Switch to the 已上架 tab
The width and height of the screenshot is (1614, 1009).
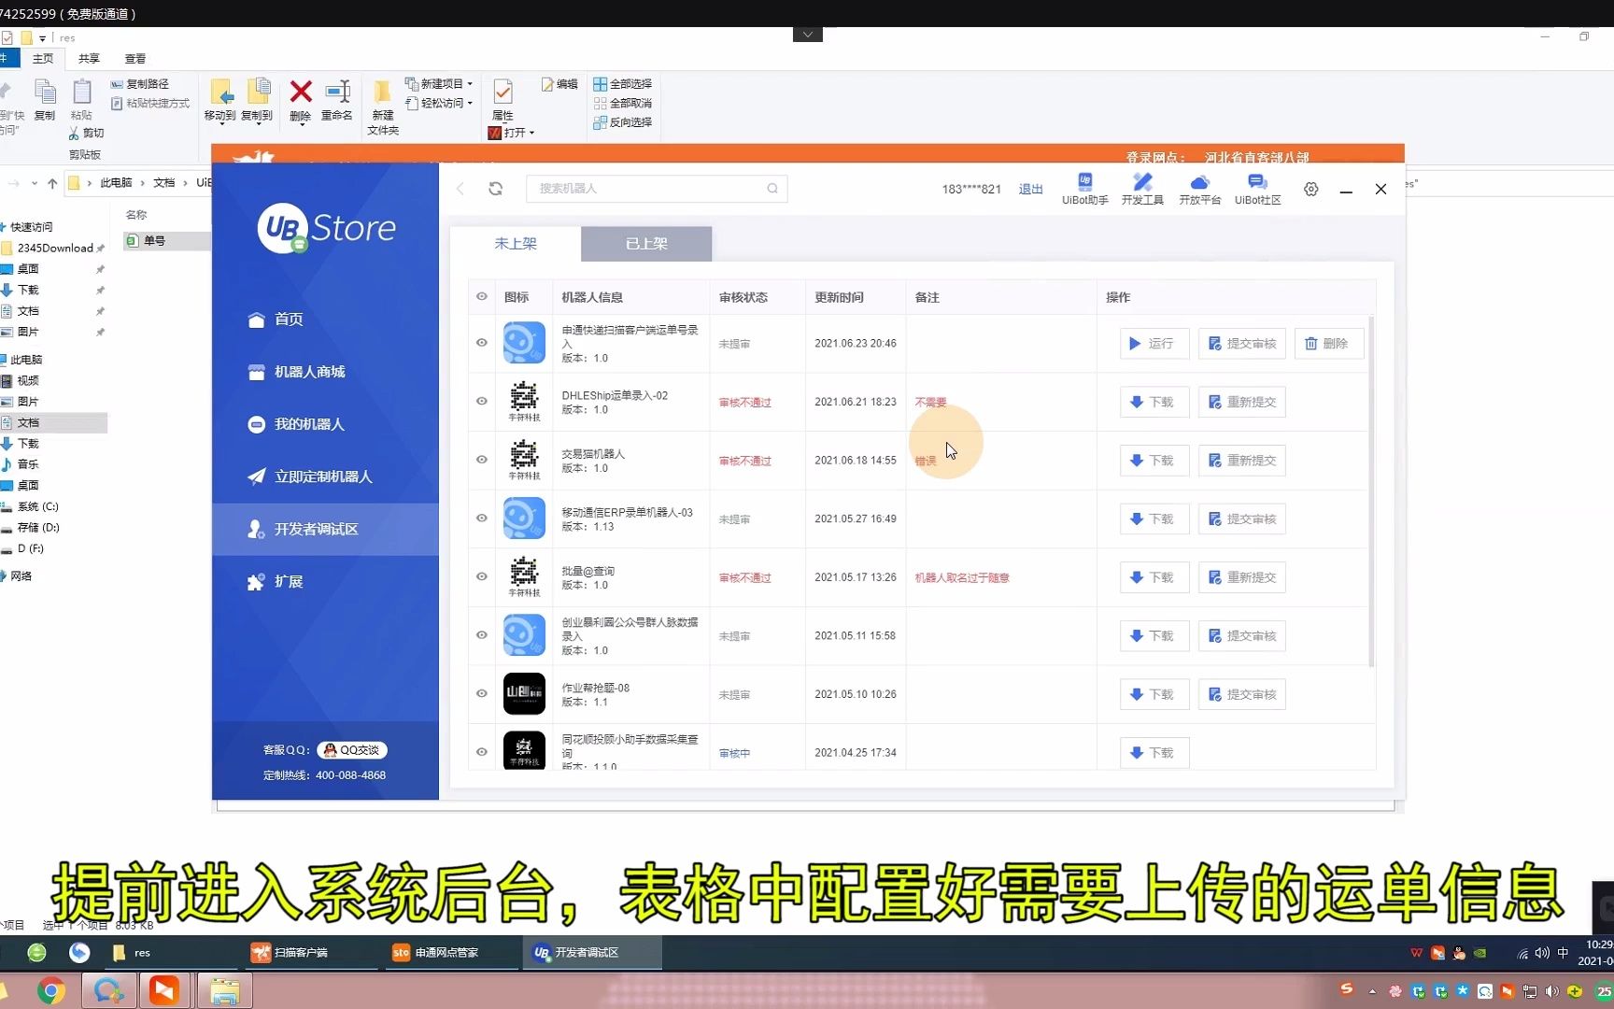click(646, 244)
